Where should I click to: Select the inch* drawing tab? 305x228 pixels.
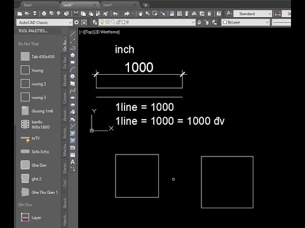coord(67,5)
